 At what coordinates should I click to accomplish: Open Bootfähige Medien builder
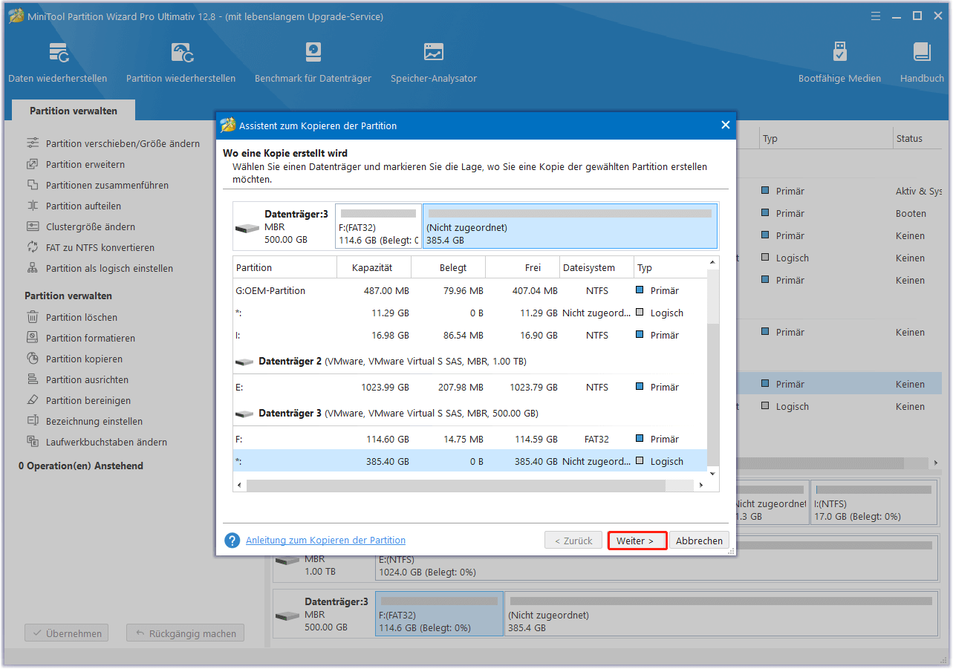839,62
